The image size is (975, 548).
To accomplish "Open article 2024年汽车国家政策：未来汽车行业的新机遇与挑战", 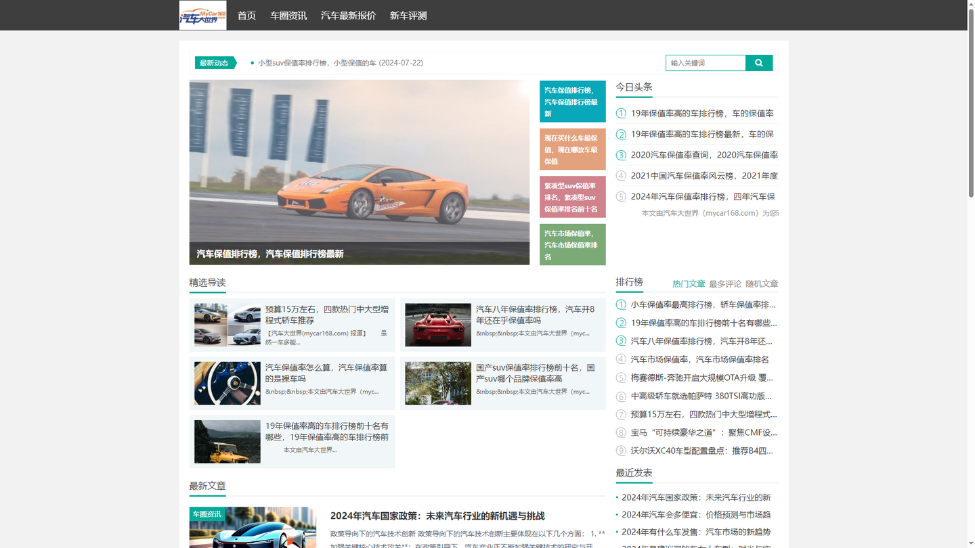I will (x=437, y=516).
